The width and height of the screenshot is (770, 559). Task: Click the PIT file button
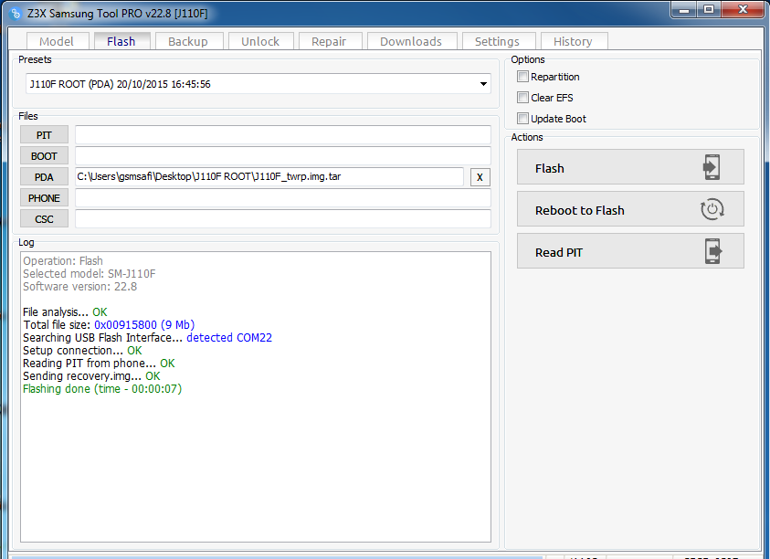(x=44, y=135)
